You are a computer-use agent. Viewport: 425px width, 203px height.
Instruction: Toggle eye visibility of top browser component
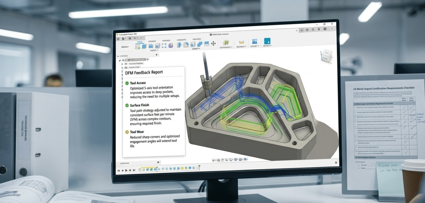pos(124,60)
